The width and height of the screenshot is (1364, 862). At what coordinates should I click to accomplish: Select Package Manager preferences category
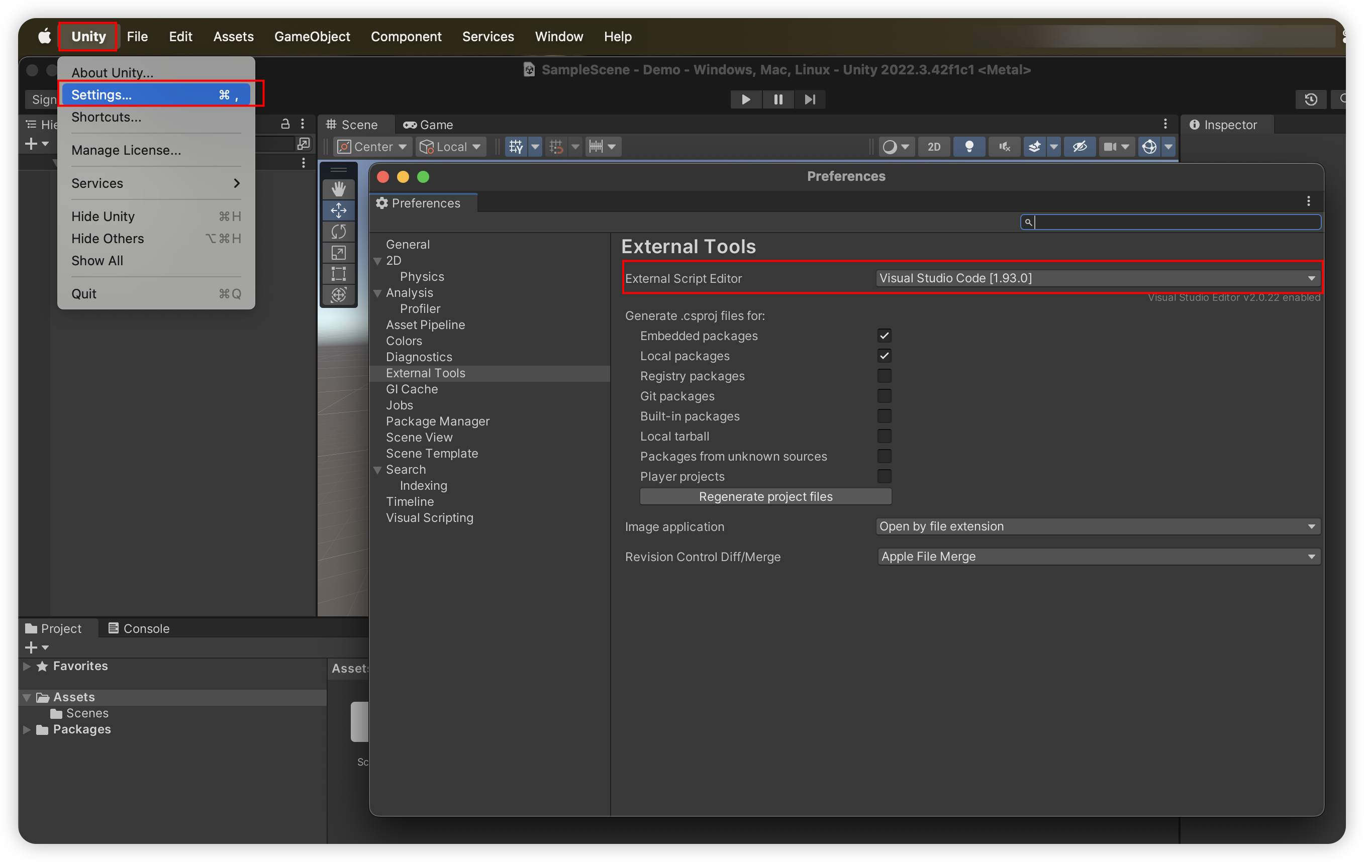tap(437, 421)
